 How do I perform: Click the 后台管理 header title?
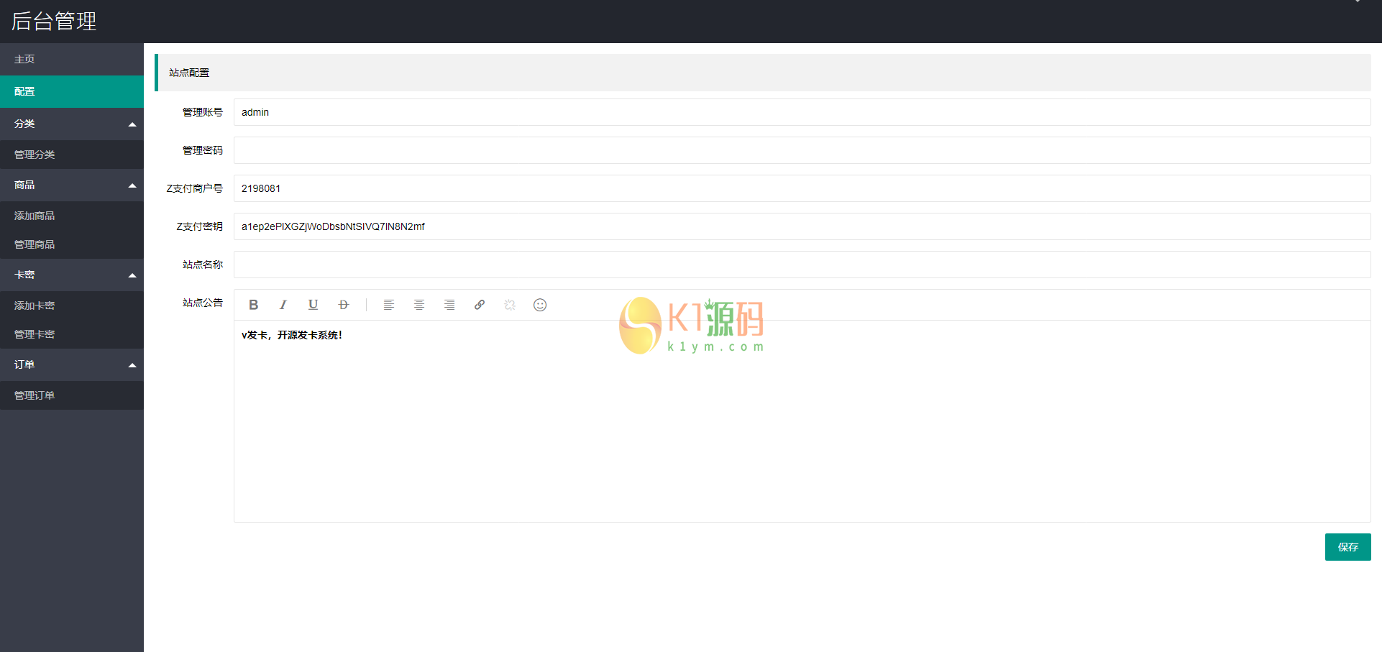[x=54, y=21]
